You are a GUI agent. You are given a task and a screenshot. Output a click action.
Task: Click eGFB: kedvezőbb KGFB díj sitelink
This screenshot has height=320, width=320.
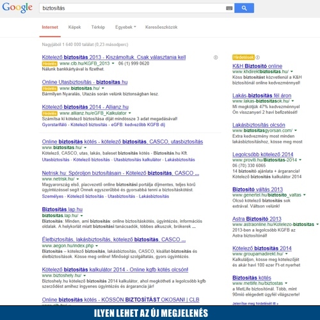(x=138, y=125)
